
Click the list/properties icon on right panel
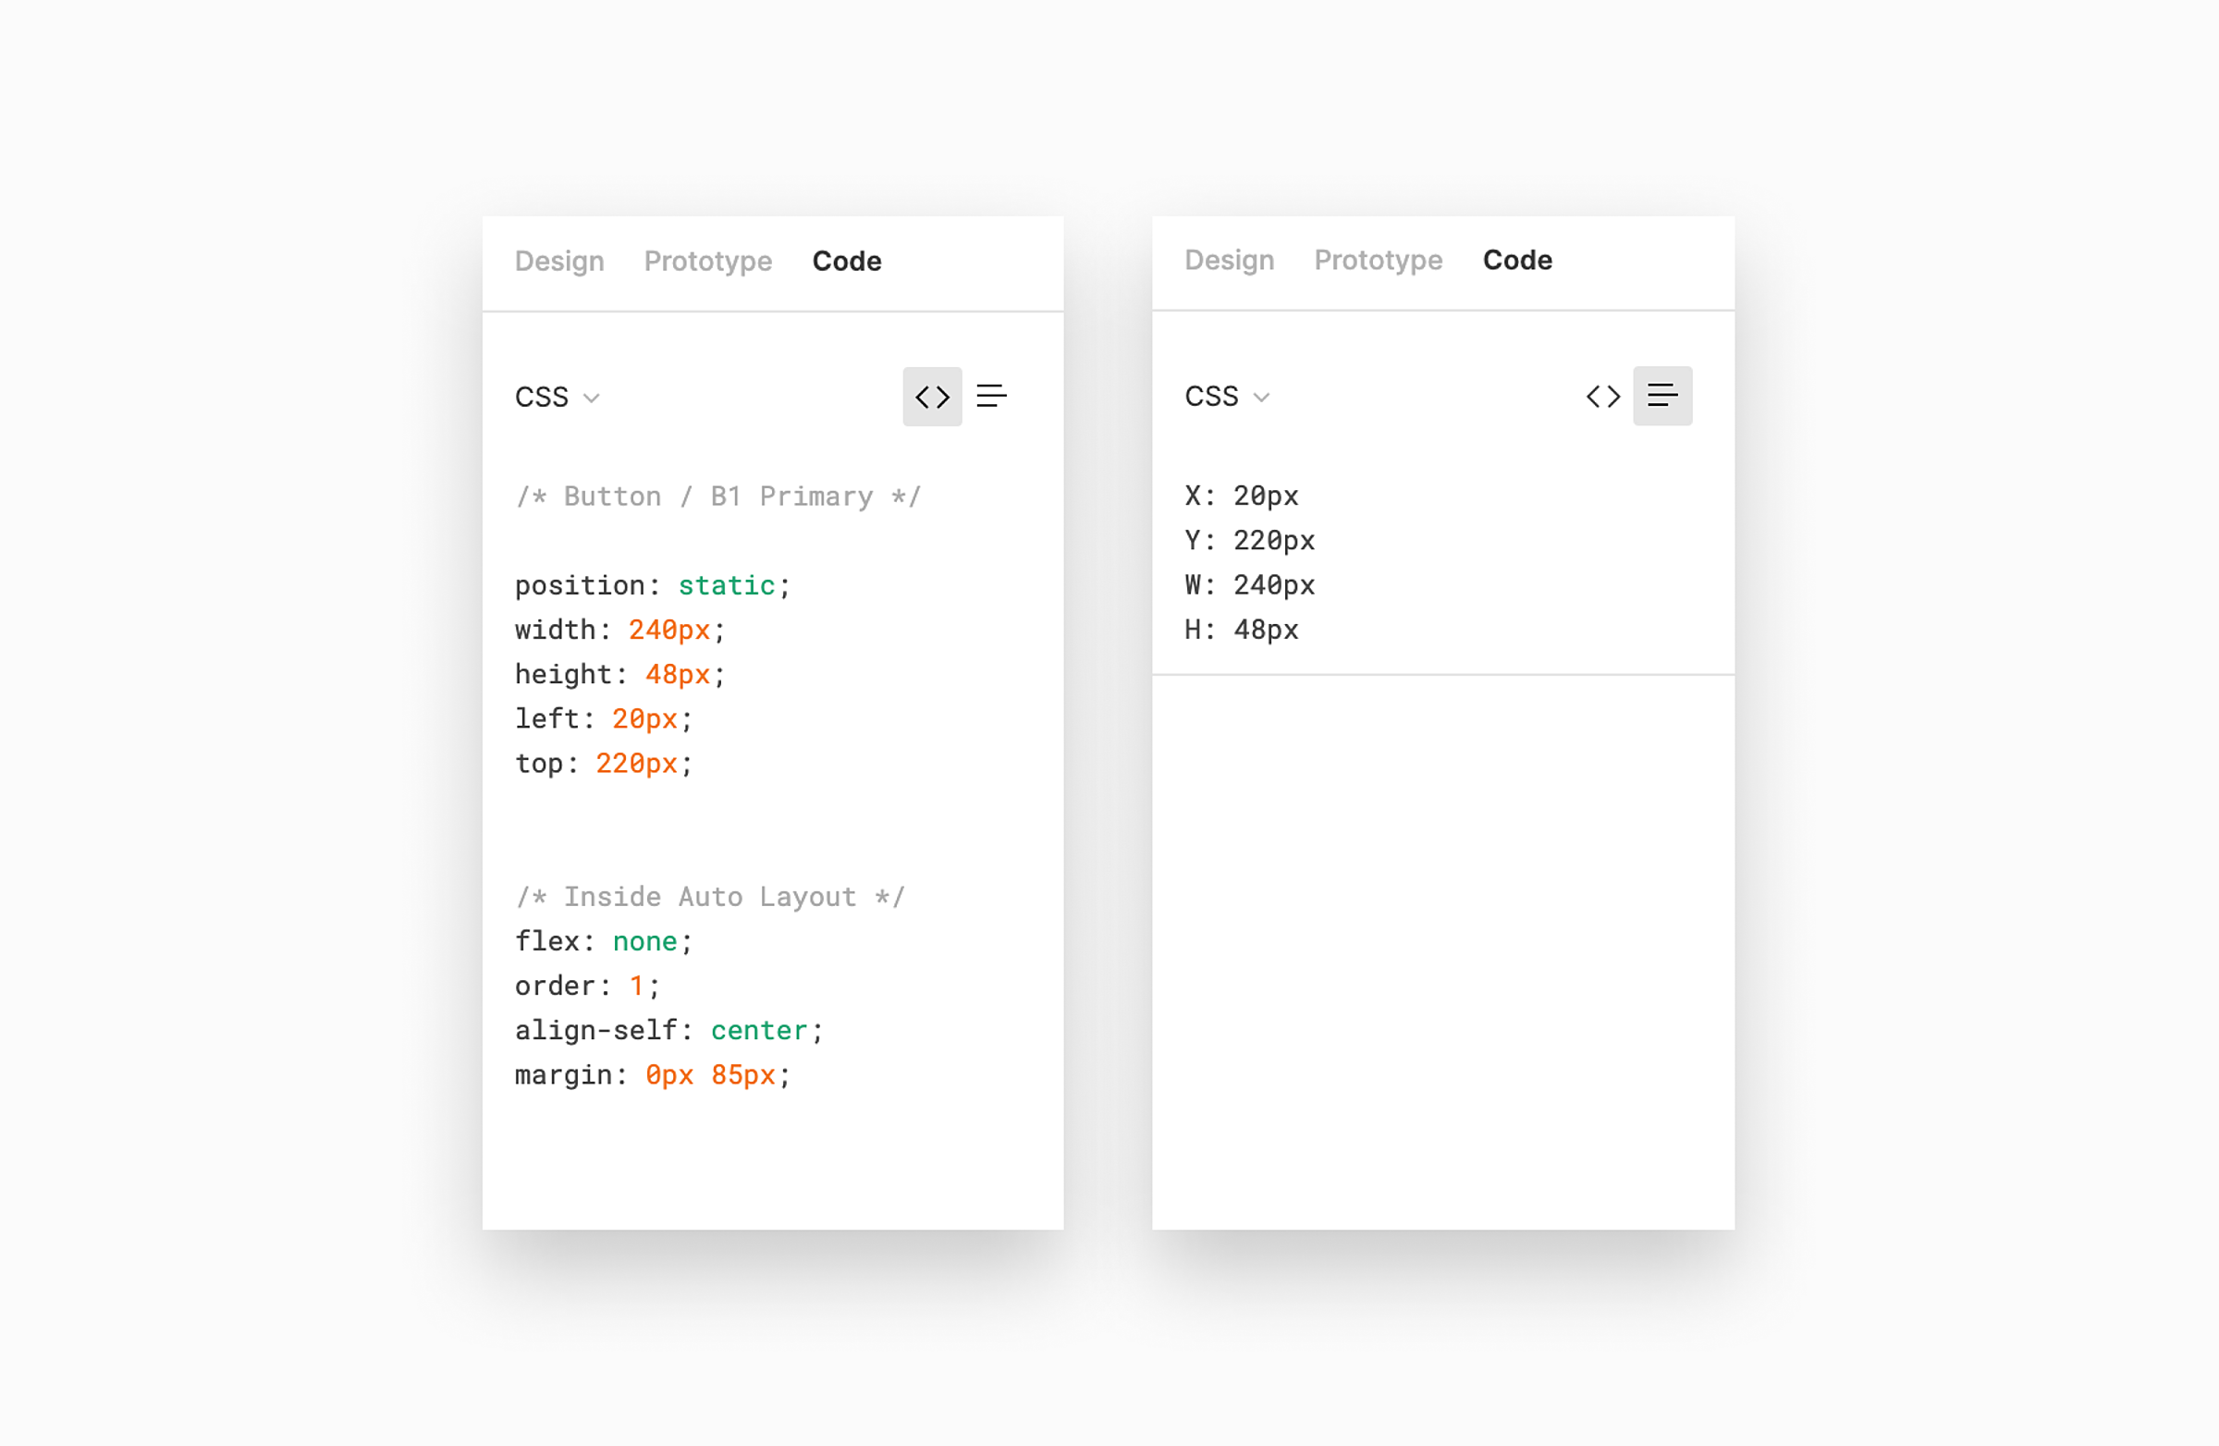point(1662,397)
